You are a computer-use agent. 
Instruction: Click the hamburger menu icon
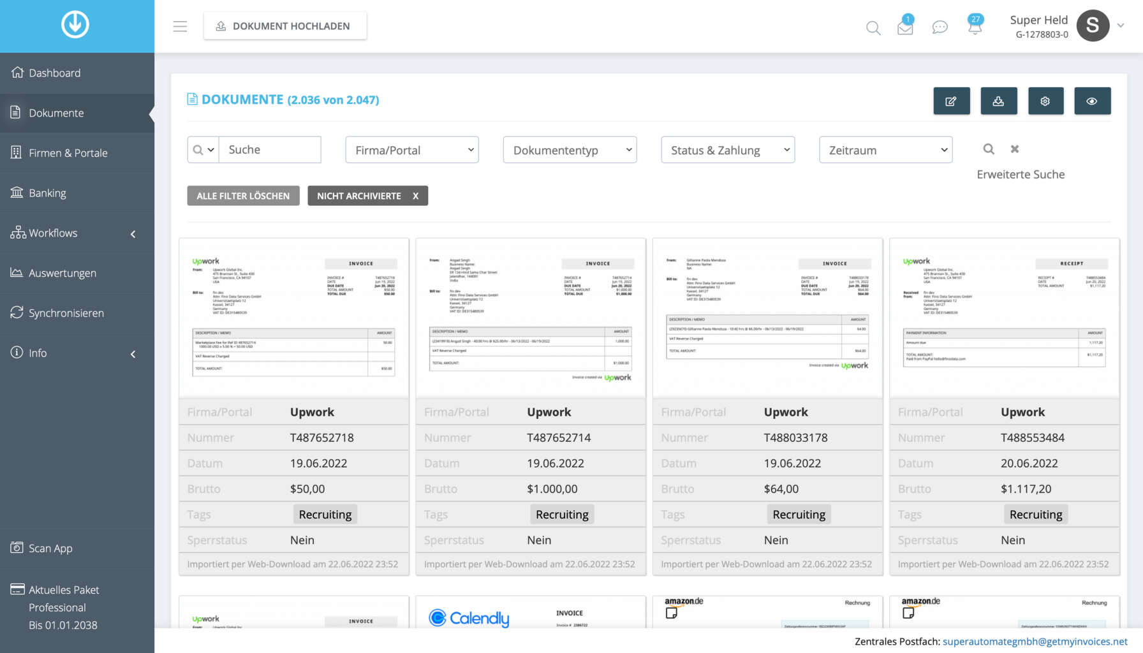pos(180,26)
